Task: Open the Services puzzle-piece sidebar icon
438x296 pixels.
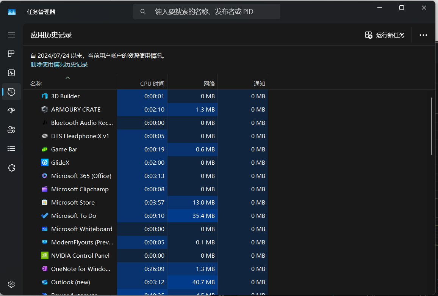Action: 11,168
